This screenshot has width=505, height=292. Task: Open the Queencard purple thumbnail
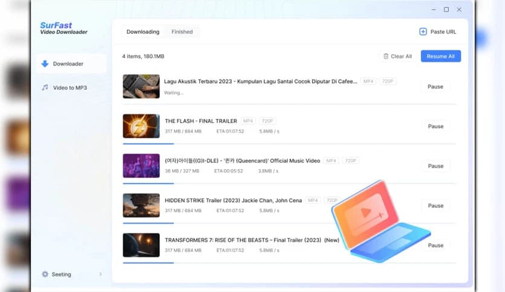click(141, 166)
